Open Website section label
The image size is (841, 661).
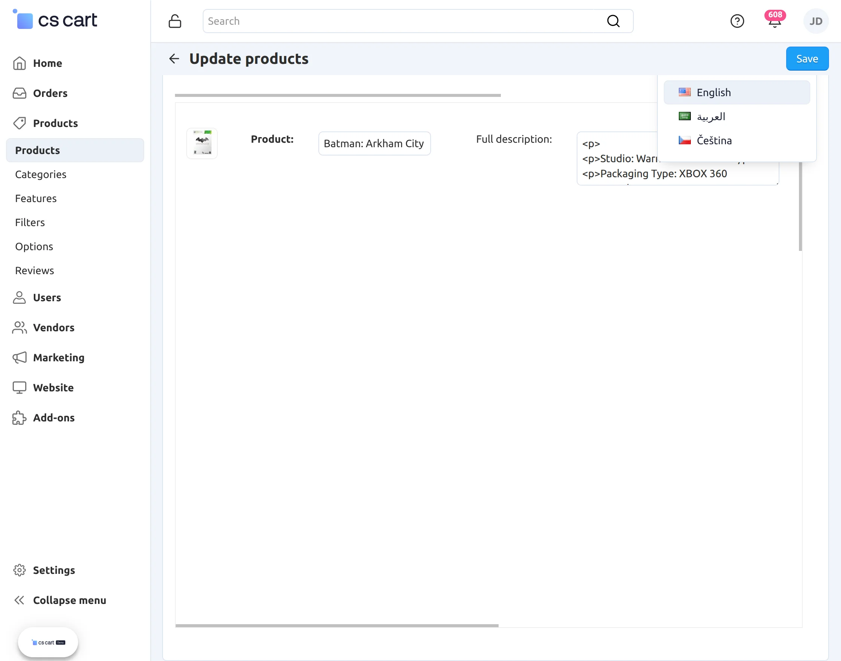tap(53, 387)
